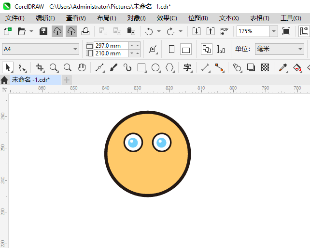This screenshot has height=248, width=310.
Task: Select the Polygon tool
Action: point(169,67)
